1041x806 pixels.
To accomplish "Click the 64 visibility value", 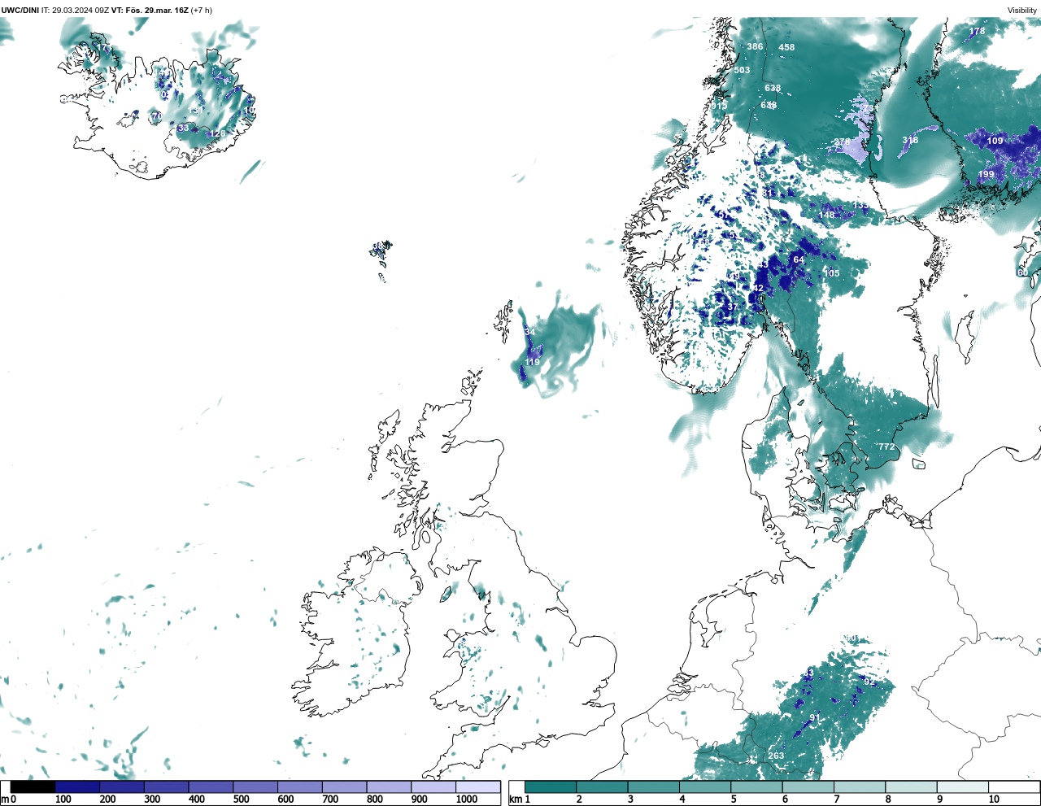I will 799,259.
